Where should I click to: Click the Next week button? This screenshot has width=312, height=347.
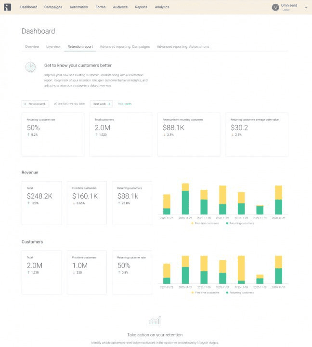101,104
